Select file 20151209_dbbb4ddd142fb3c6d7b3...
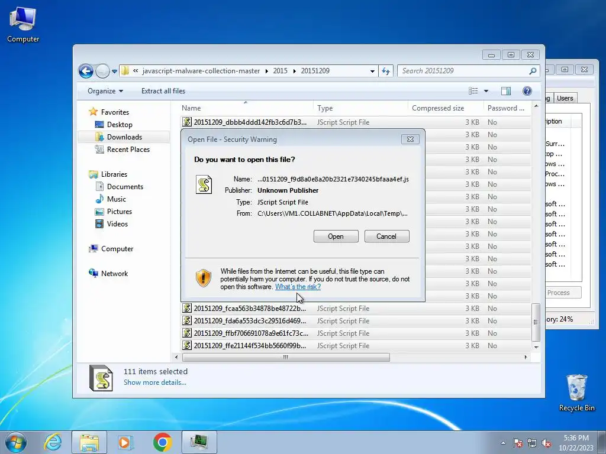The width and height of the screenshot is (606, 454). coord(356,122)
